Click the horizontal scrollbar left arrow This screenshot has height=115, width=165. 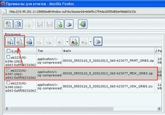point(7,109)
